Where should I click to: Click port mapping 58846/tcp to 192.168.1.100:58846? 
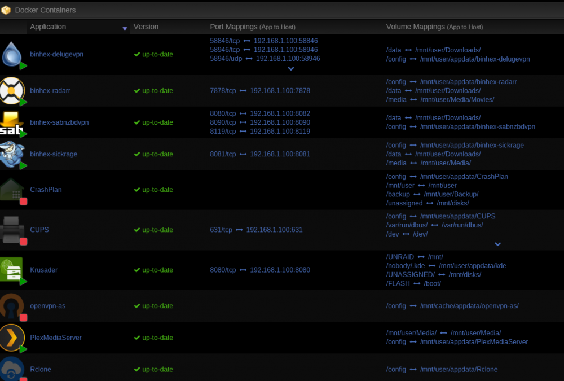[x=263, y=41]
